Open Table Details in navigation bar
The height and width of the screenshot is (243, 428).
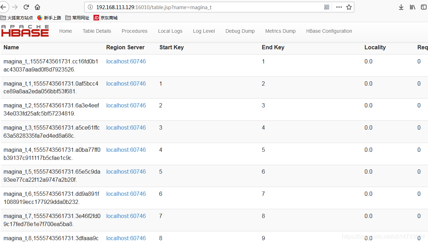click(x=97, y=31)
